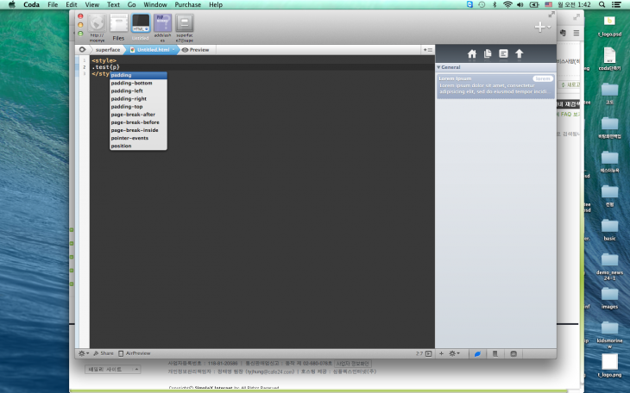Select the Lorem Ipsum clip
This screenshot has height=393, width=630.
tap(496, 85)
